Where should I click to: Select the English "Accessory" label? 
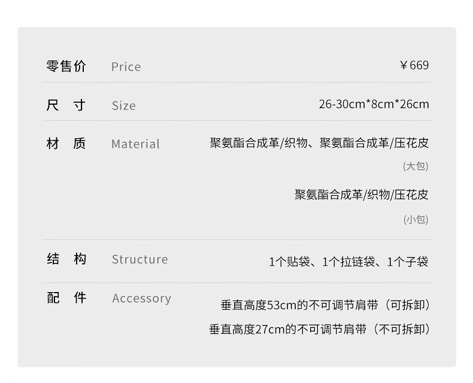pos(141,299)
